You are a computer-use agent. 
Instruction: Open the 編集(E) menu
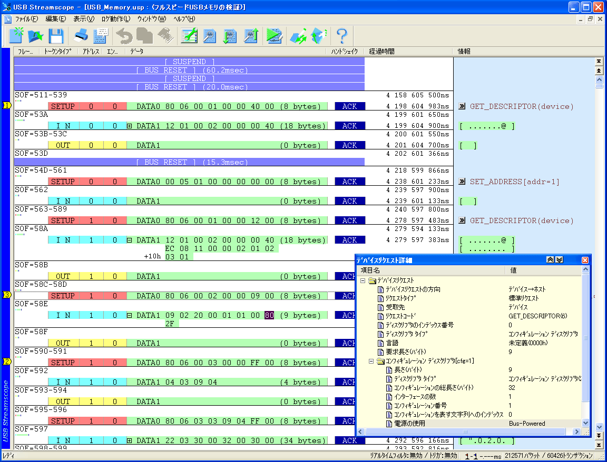[56, 18]
